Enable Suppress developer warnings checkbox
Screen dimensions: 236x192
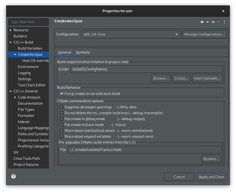pyautogui.click(x=62, y=107)
